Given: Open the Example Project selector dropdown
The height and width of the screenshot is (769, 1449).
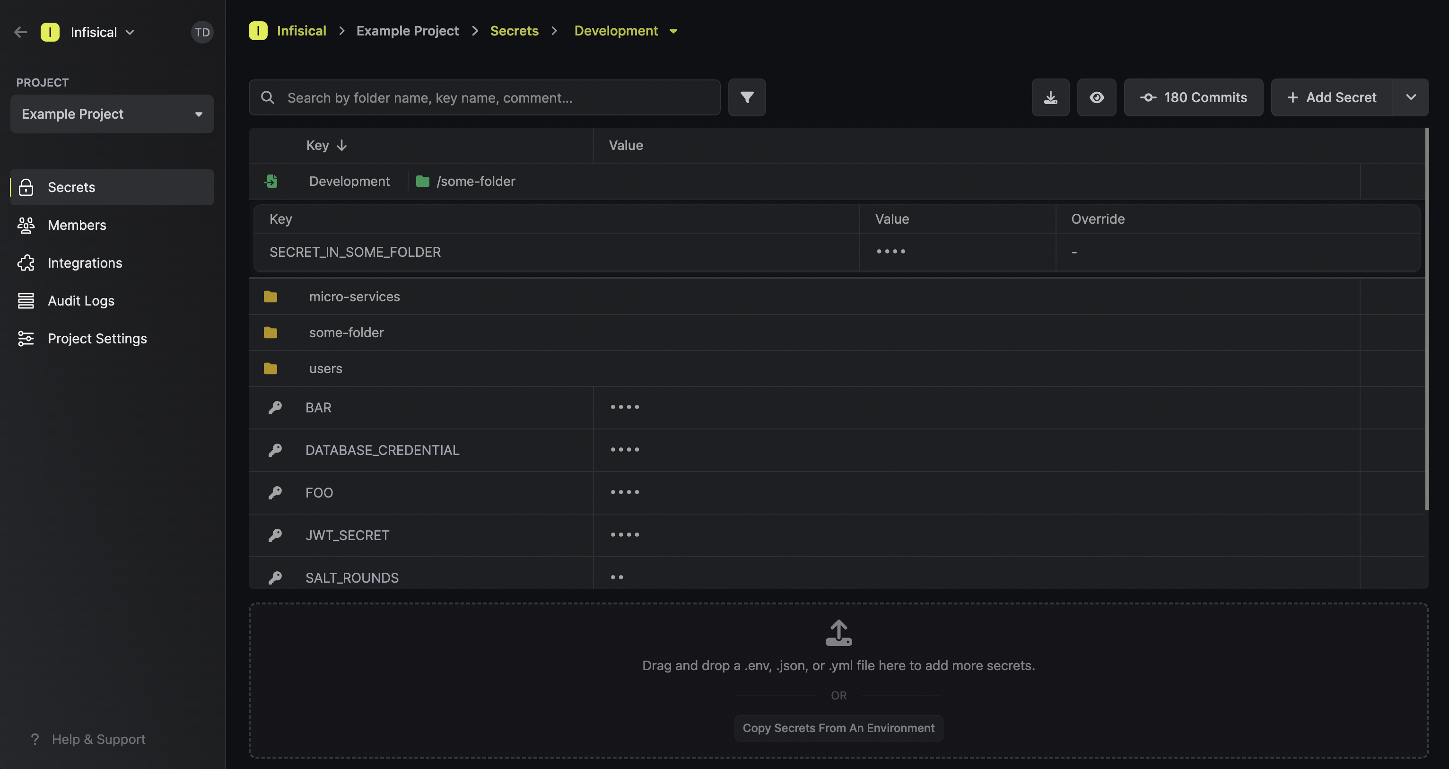Looking at the screenshot, I should coord(112,114).
